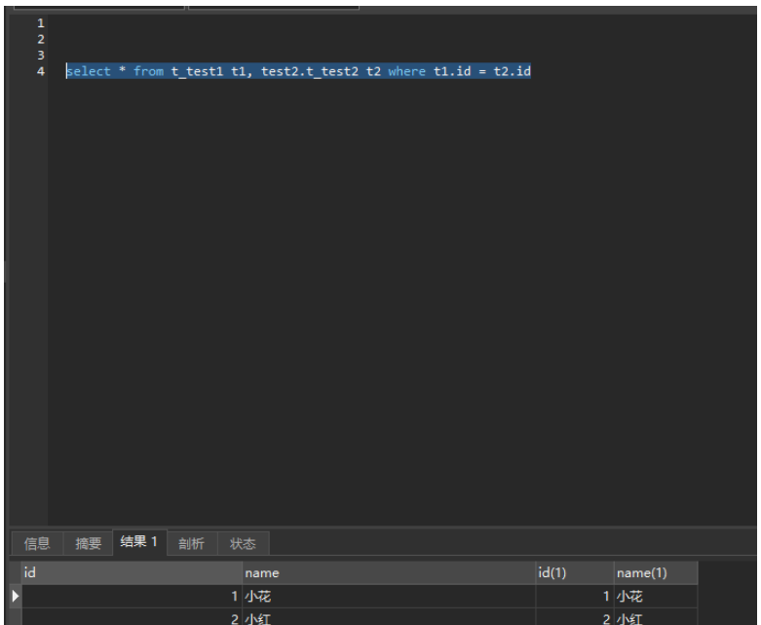This screenshot has width=761, height=625.
Task: Select the 小红 cell under name column
Action: click(388, 617)
